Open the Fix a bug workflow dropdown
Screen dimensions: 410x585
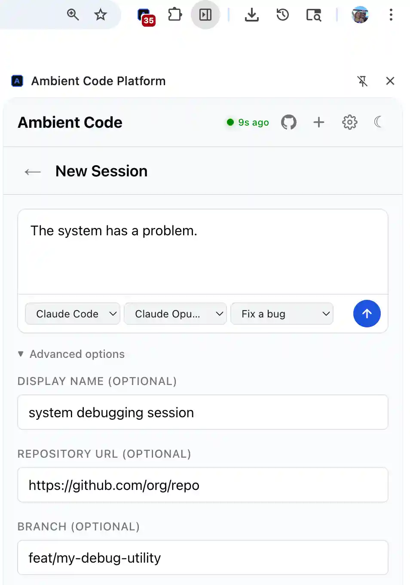click(282, 314)
